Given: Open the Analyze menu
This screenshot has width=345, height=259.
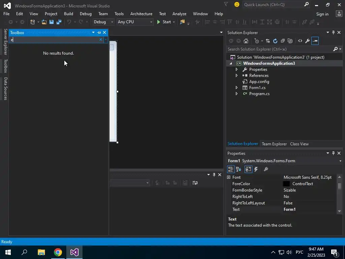Looking at the screenshot, I should pos(179,13).
